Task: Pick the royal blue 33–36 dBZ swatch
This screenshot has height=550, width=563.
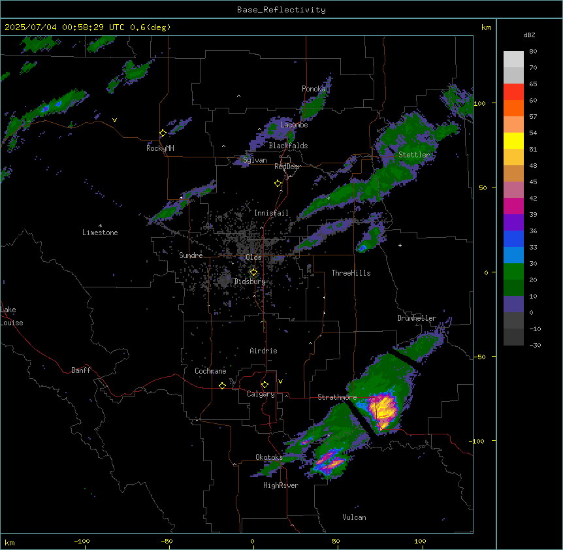Action: (x=513, y=238)
